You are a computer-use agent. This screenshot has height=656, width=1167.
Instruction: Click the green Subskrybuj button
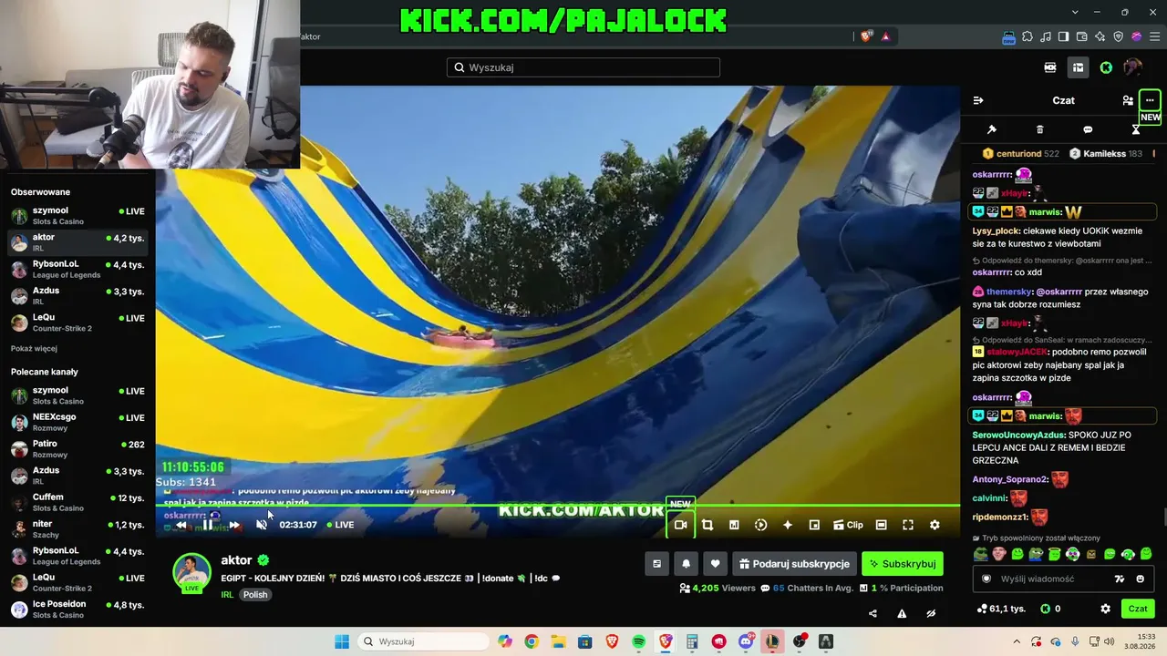pos(903,564)
